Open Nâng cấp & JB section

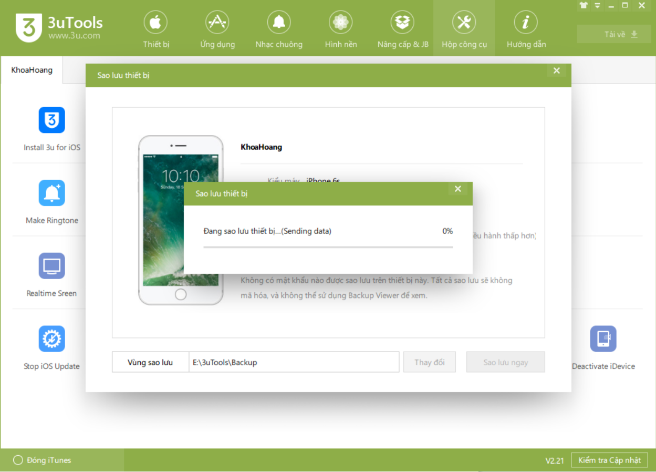(403, 30)
